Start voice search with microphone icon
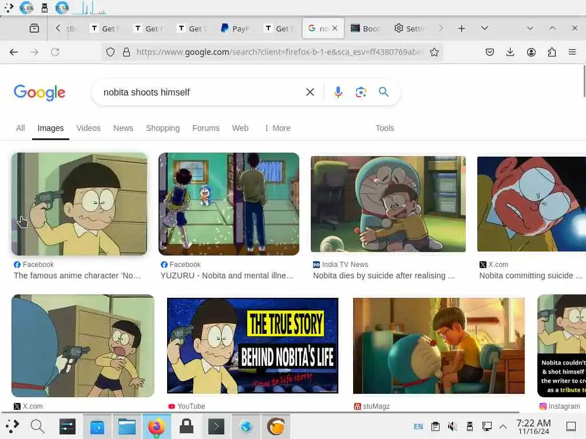Viewport: 586px width, 439px height. pos(338,92)
